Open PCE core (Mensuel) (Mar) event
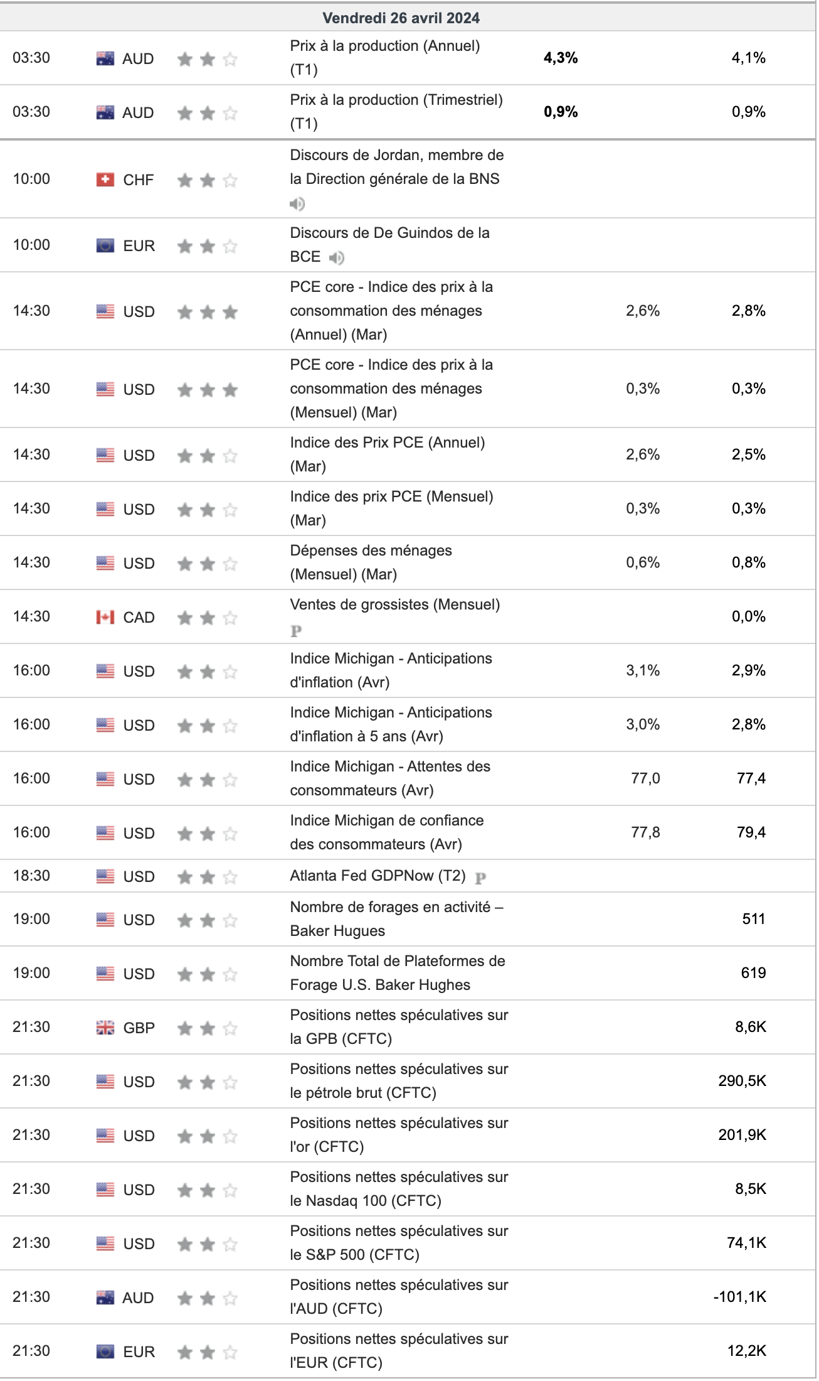This screenshot has height=1381, width=819. point(391,389)
